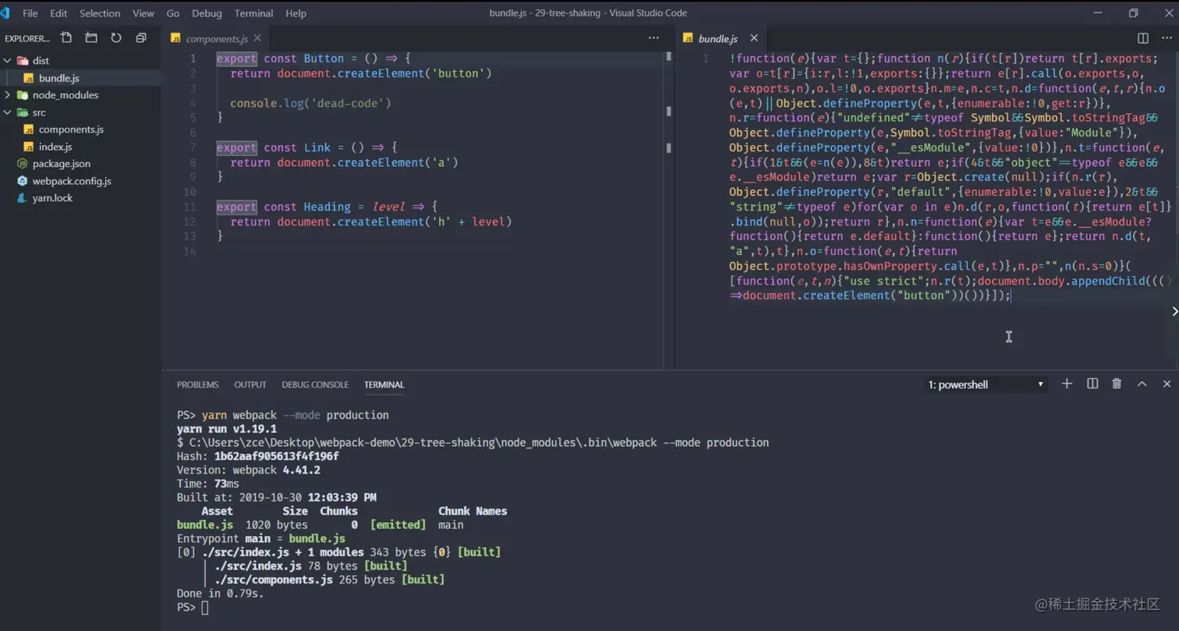
Task: Collapse the src folder chevron
Action: [8, 112]
